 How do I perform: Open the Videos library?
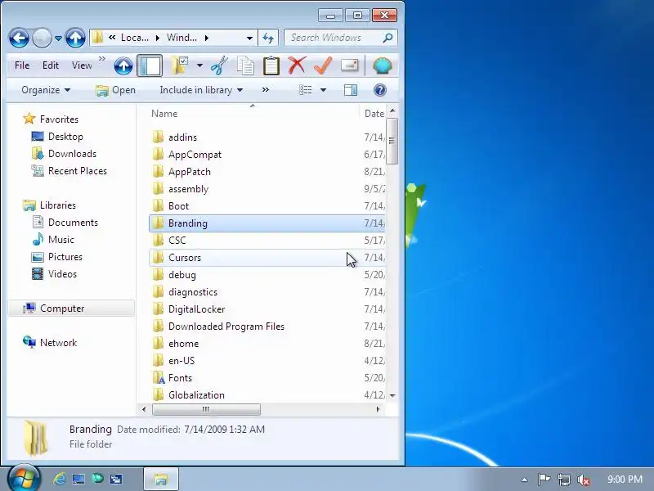(63, 274)
